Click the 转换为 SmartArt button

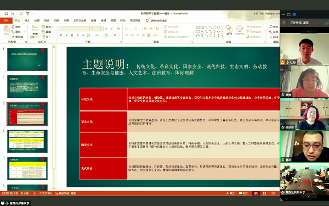[177, 37]
